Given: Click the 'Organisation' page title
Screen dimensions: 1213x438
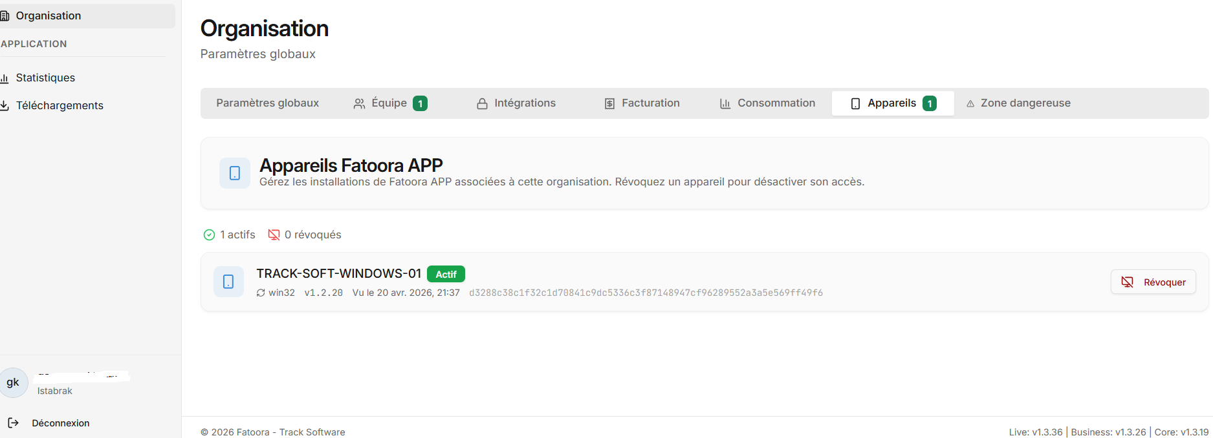Looking at the screenshot, I should pyautogui.click(x=265, y=28).
